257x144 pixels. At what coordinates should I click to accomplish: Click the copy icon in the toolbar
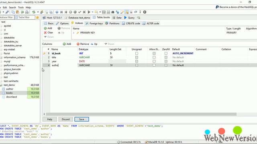13,12
